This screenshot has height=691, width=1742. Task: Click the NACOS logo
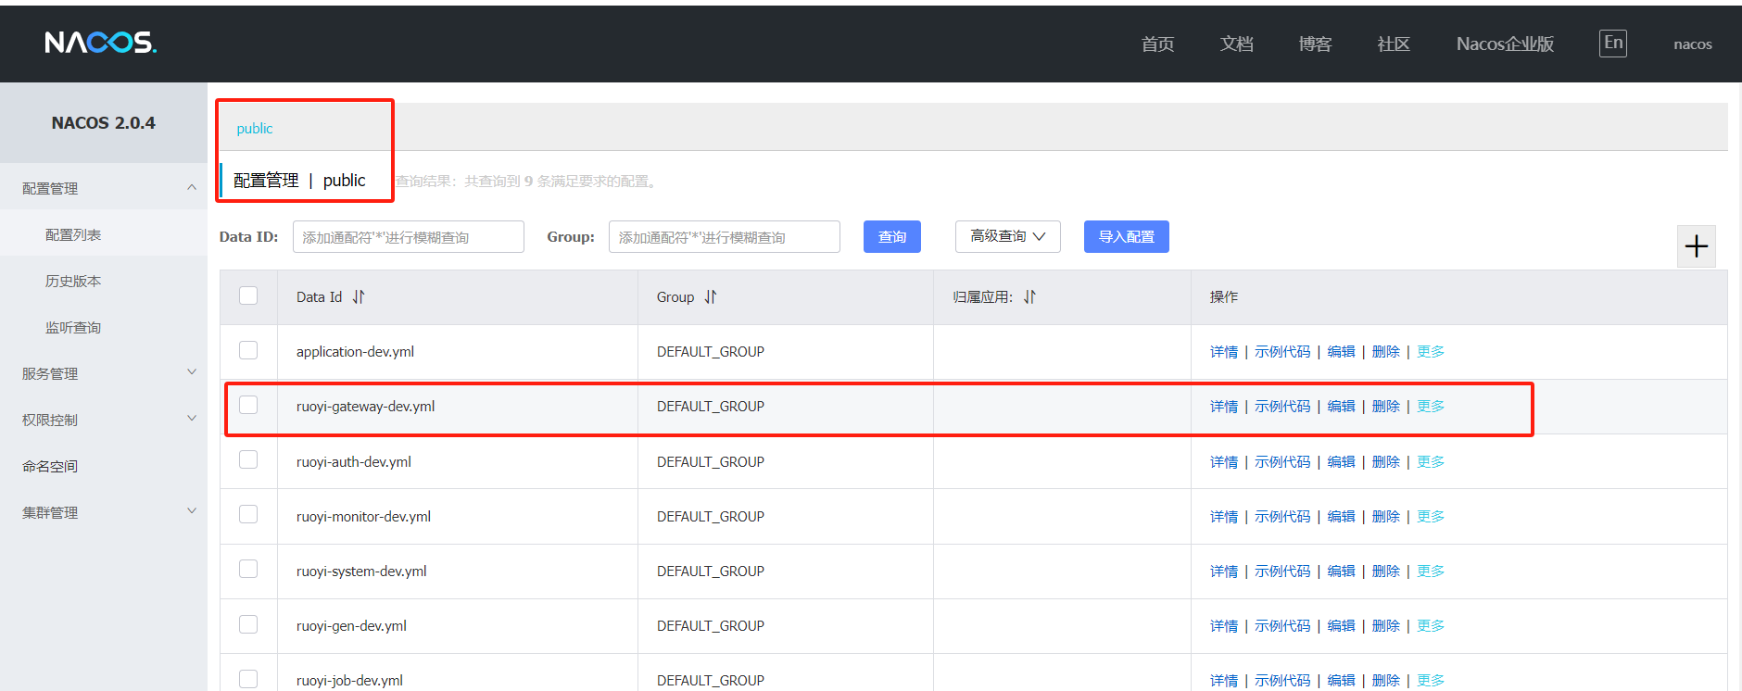click(101, 43)
